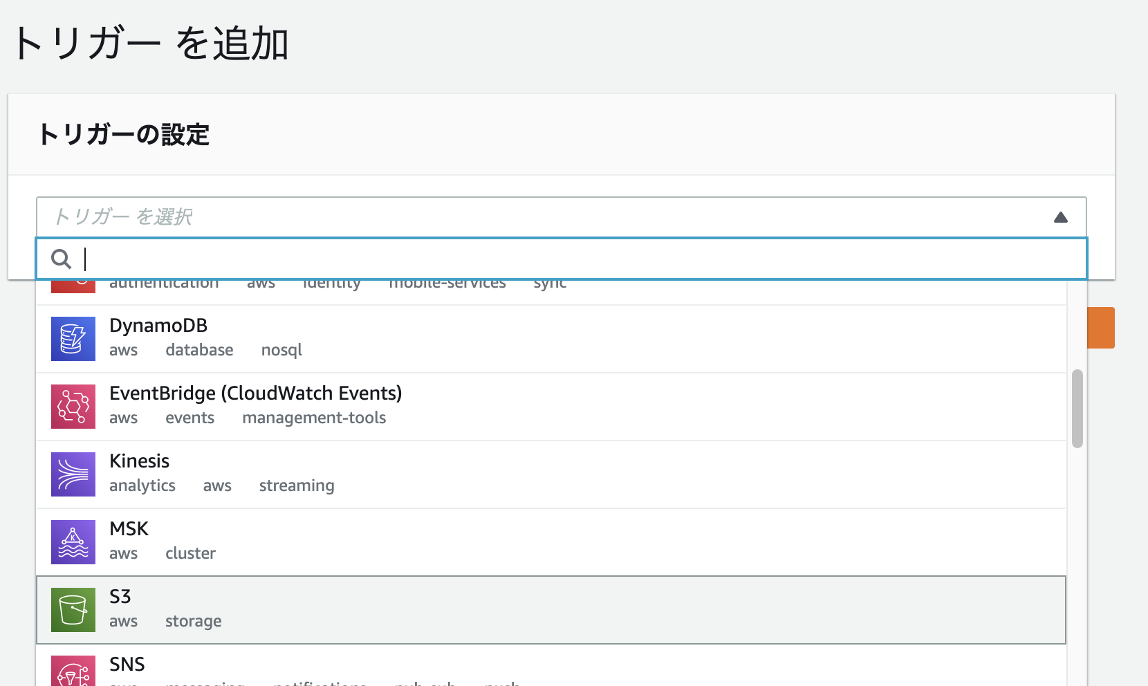This screenshot has height=686, width=1148.
Task: Select the highlighted S3 option
Action: (x=120, y=597)
